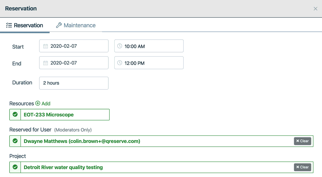
Task: Clear the Detroit River water quality testing project
Action: click(302, 167)
